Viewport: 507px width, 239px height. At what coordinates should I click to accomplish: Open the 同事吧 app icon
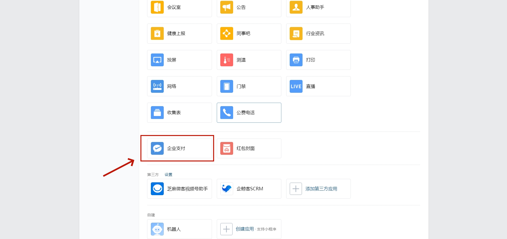tap(227, 33)
